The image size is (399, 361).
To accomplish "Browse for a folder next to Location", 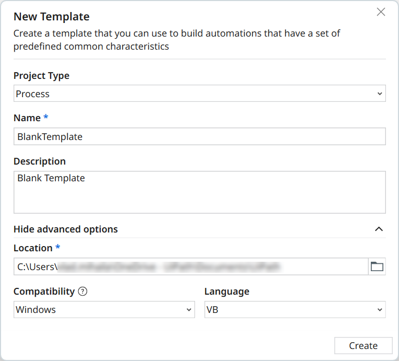I will (x=377, y=266).
